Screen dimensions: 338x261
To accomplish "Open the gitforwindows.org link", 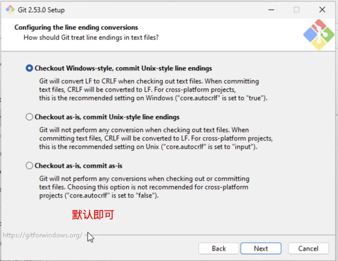I will point(43,235).
